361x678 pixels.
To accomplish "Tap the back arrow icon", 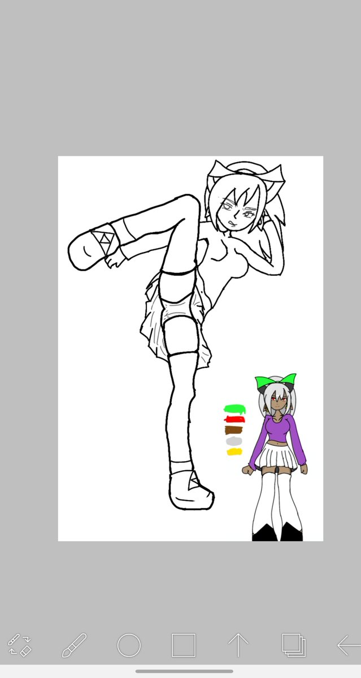I will click(349, 645).
